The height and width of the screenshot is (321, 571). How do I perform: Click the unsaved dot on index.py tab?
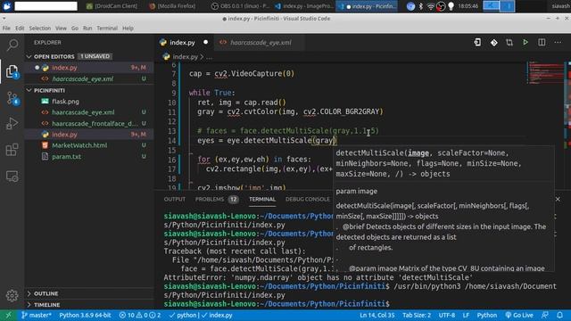coord(205,42)
